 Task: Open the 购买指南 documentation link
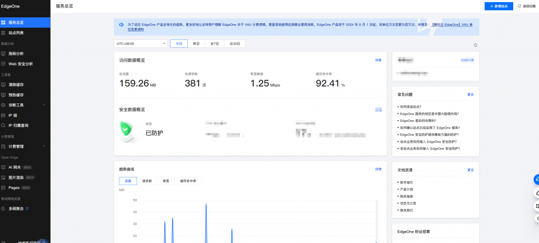pos(407,196)
